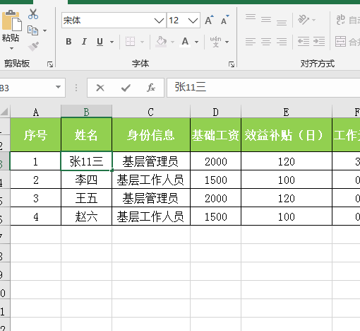This screenshot has height=331, width=360.
Task: Select column C header
Action: pyautogui.click(x=151, y=112)
